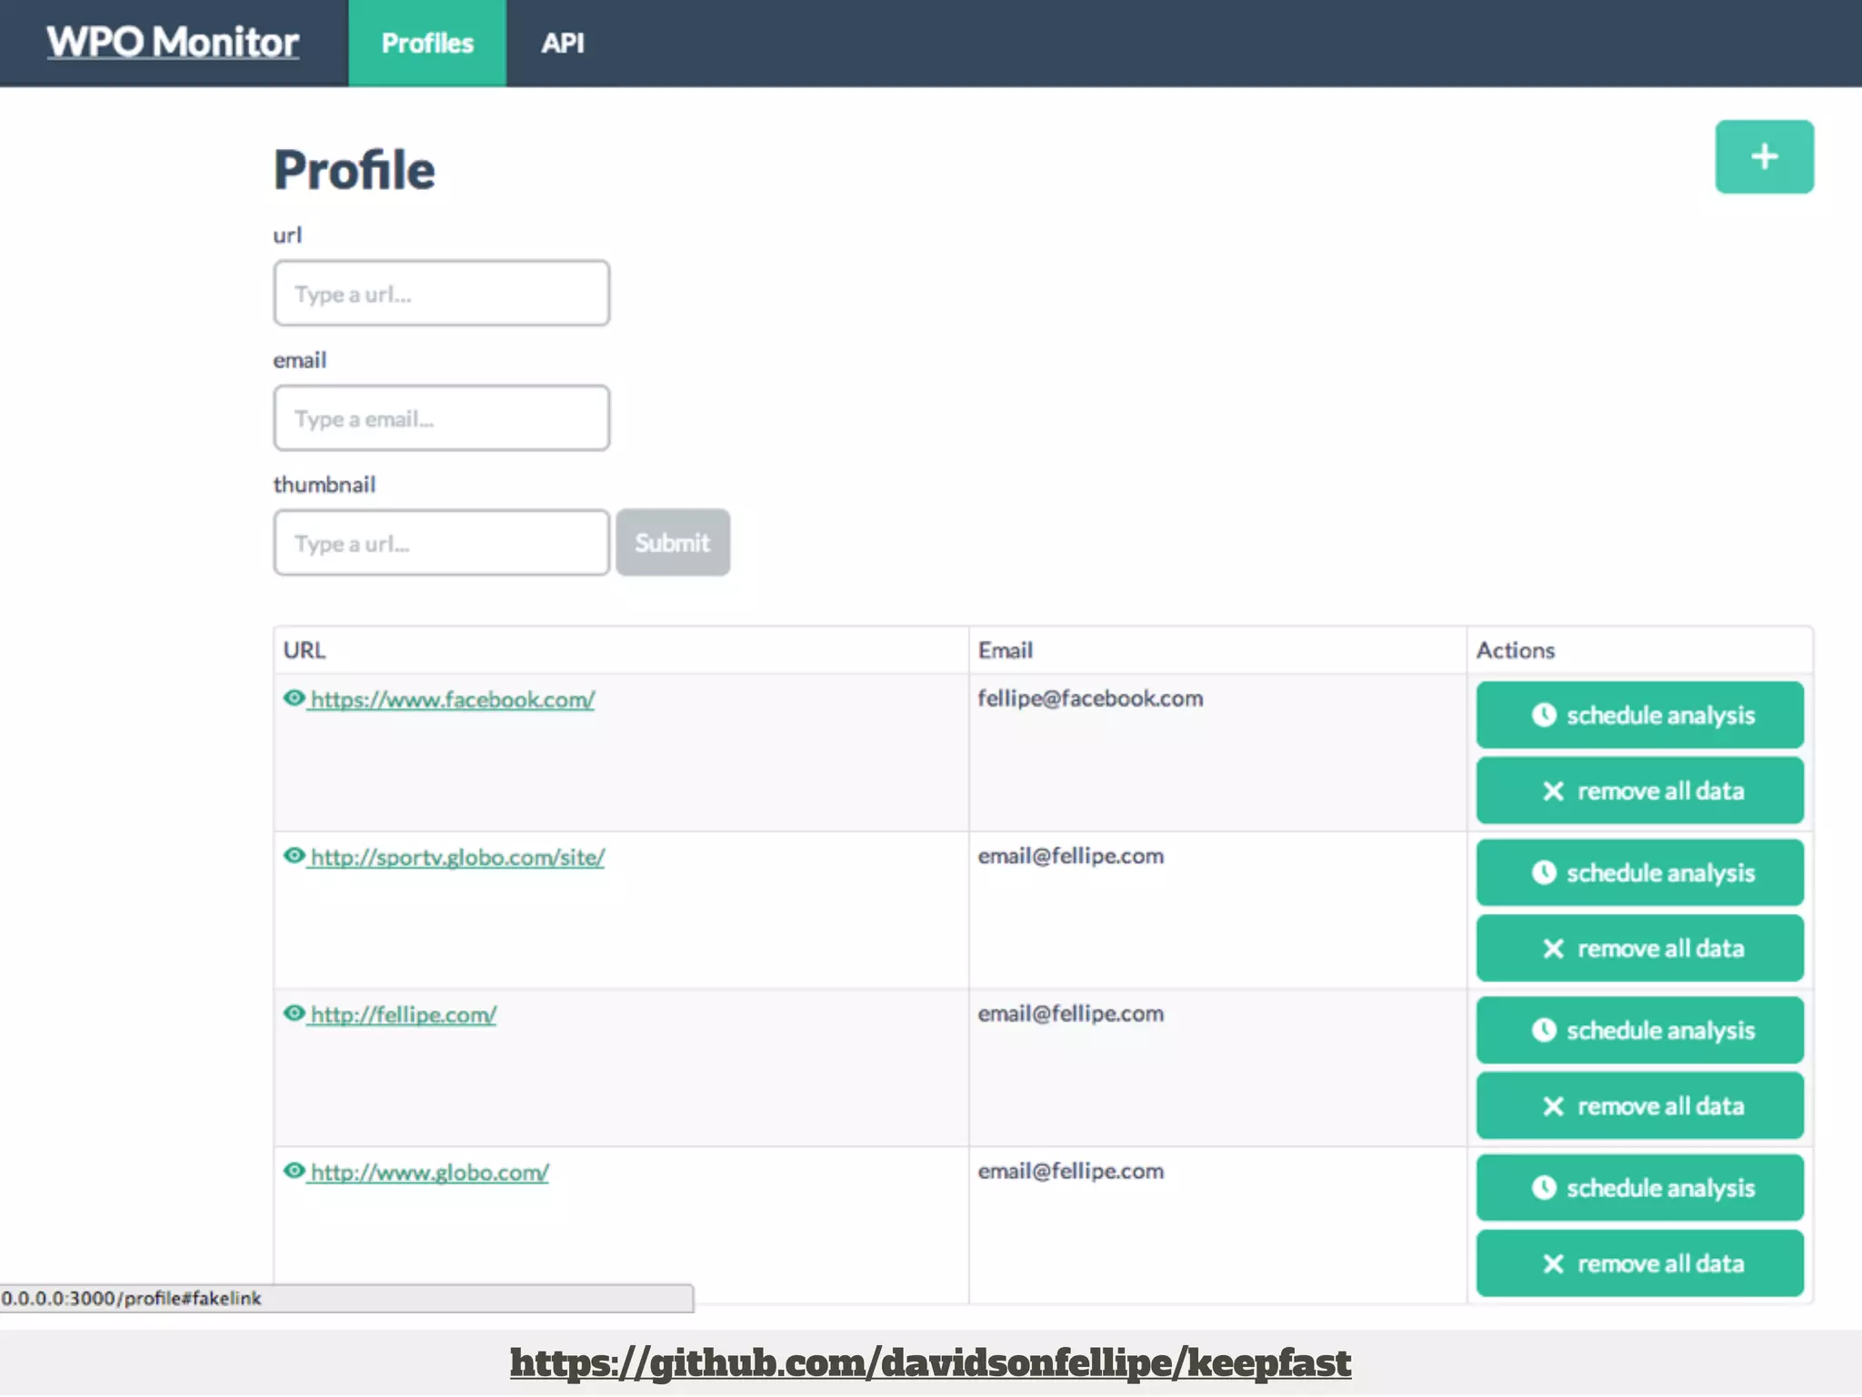1862x1397 pixels.
Task: Click the eye icon beside www.globo.com URL
Action: click(x=294, y=1170)
